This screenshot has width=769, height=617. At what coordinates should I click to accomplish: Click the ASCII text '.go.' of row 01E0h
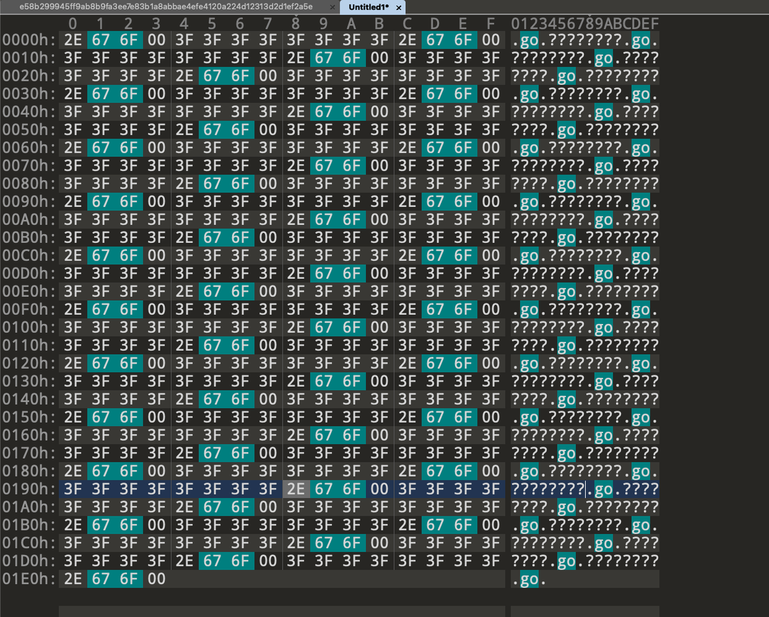(x=530, y=580)
